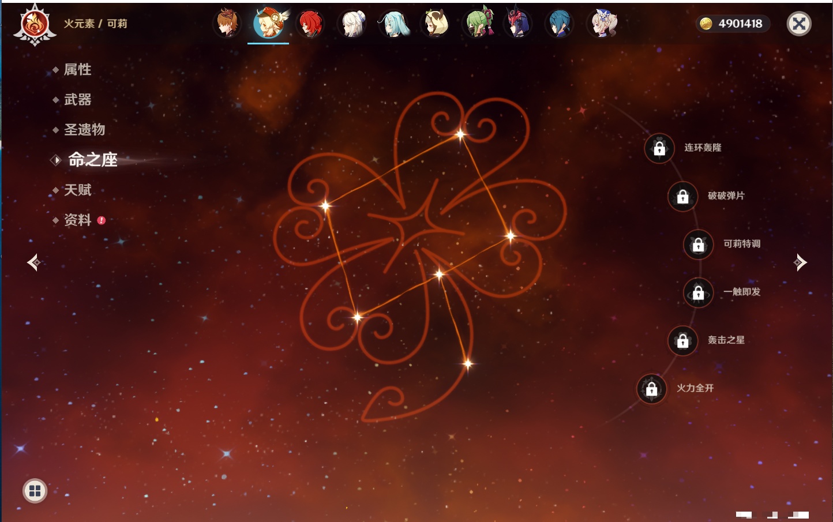Select the white-haired character portrait with bun
Screen dimensions: 833x522
pyautogui.click(x=352, y=24)
